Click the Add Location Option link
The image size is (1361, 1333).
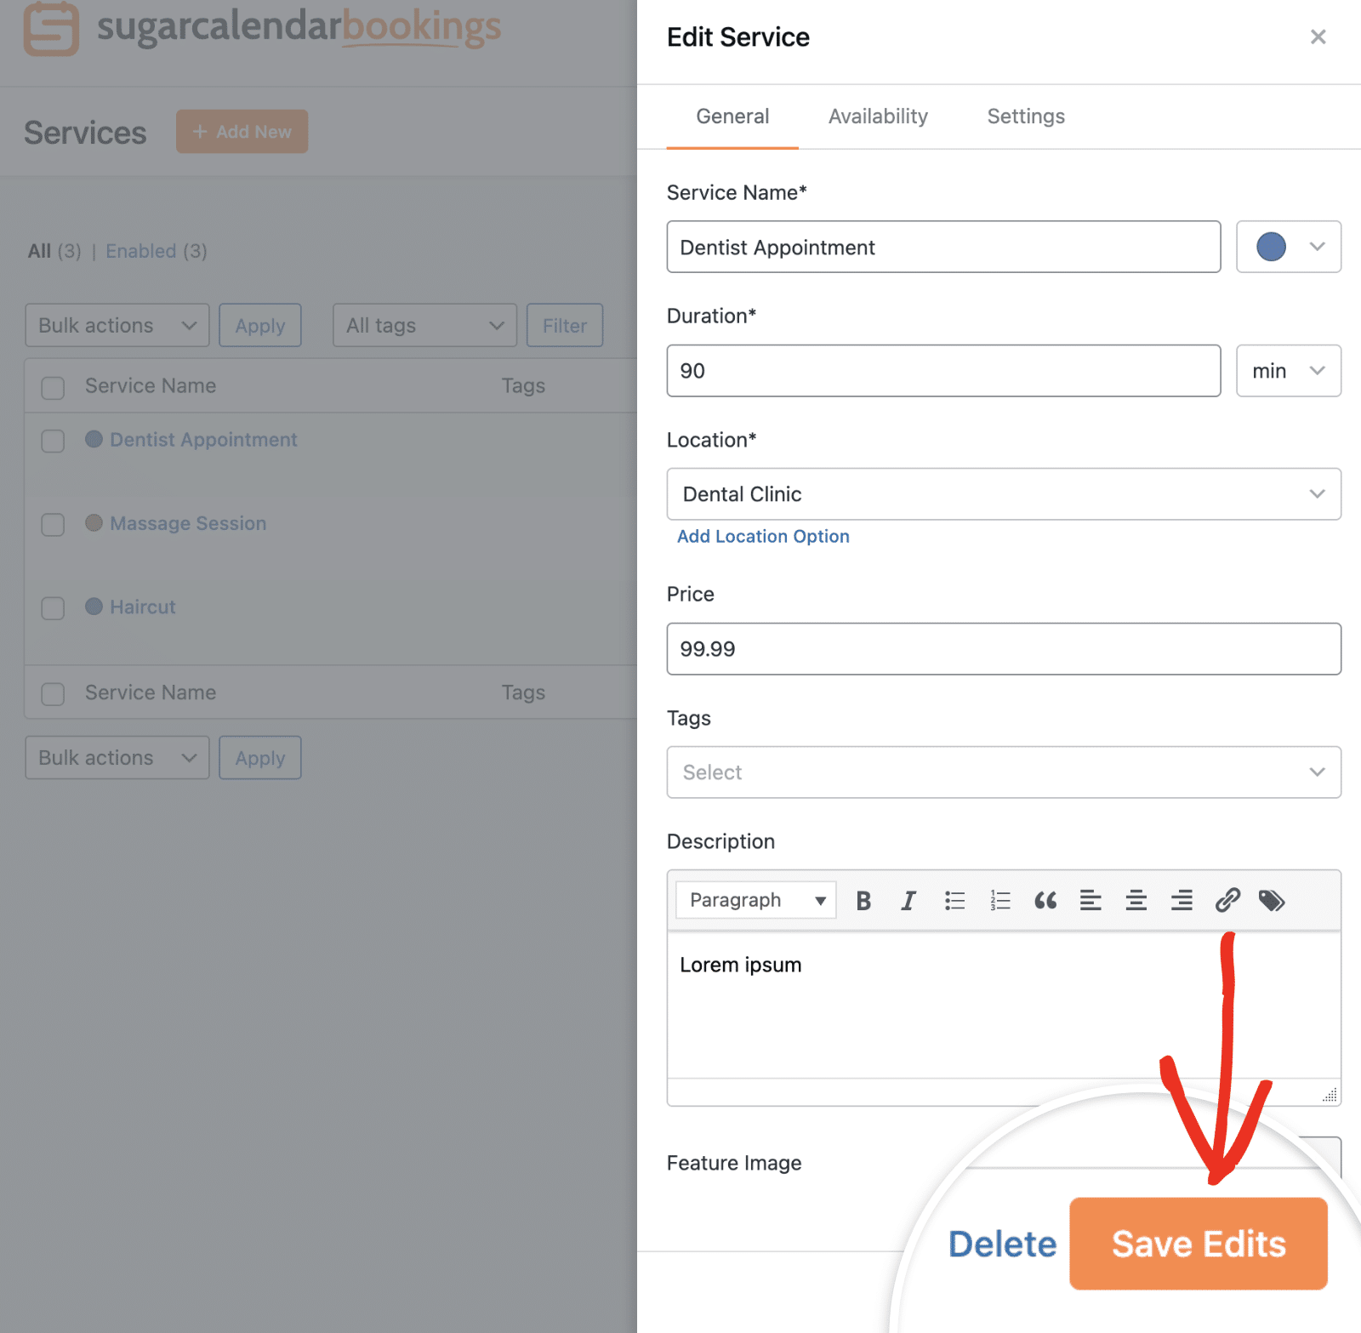point(763,537)
